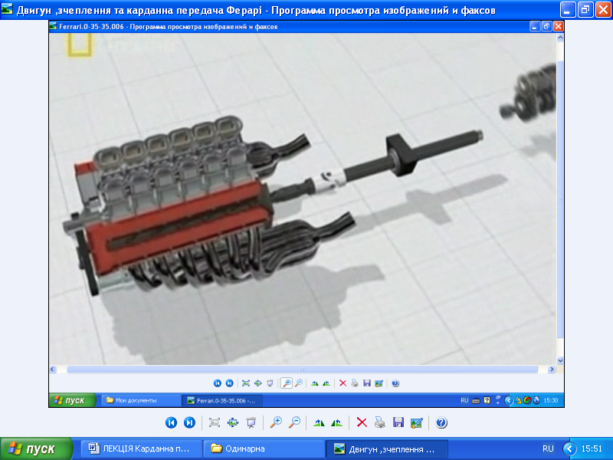Close the main Двигун viewer window

point(603,9)
